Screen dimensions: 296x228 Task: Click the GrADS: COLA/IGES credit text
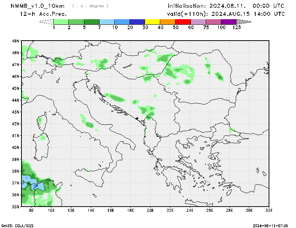point(16,225)
